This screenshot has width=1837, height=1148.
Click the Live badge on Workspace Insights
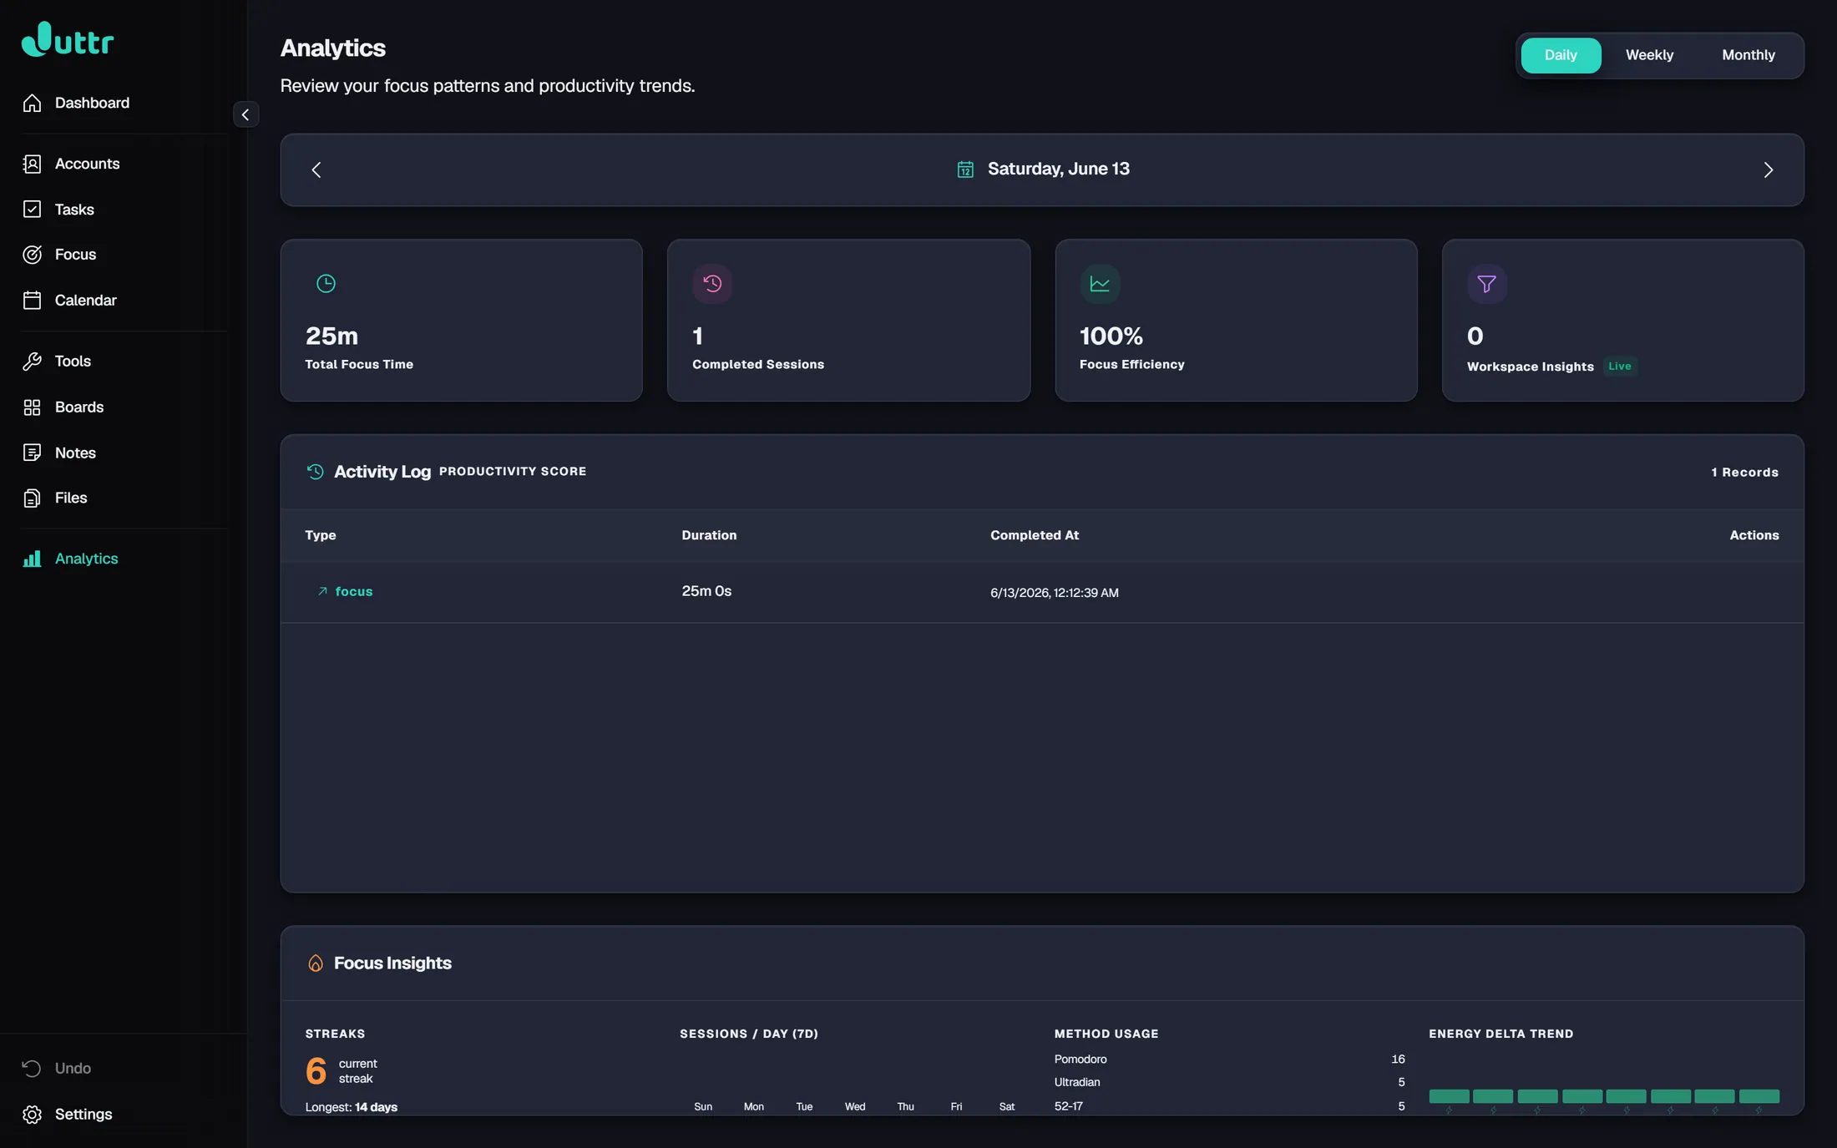pyautogui.click(x=1619, y=367)
